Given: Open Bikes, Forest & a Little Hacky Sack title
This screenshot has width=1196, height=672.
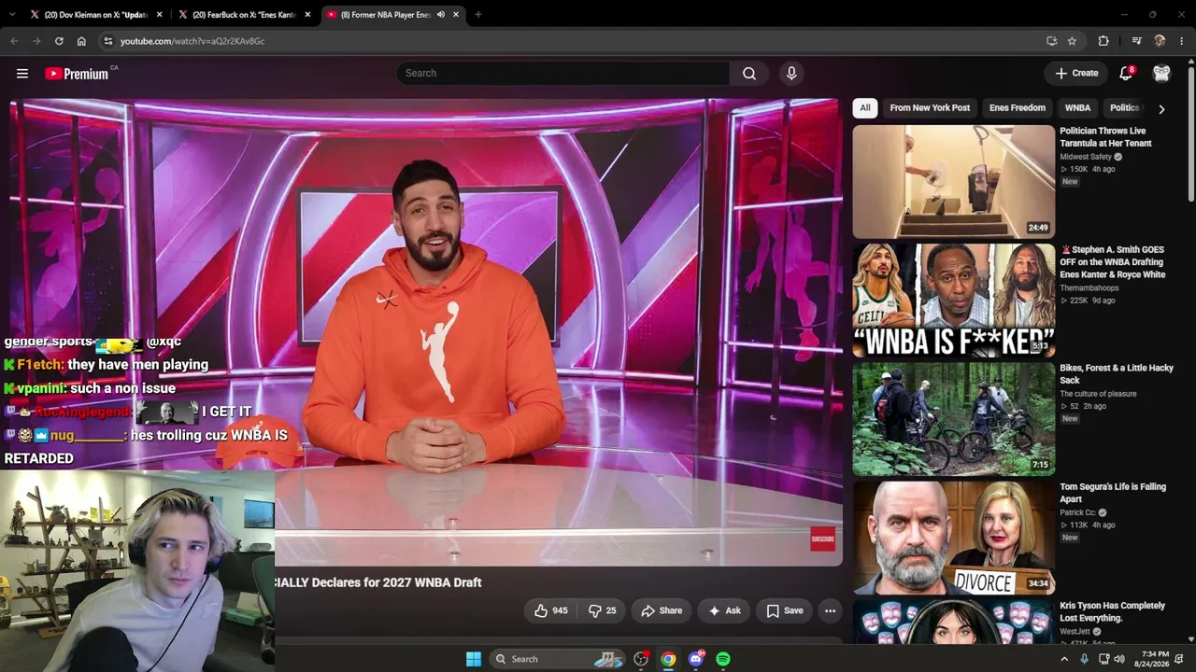Looking at the screenshot, I should pyautogui.click(x=1117, y=374).
